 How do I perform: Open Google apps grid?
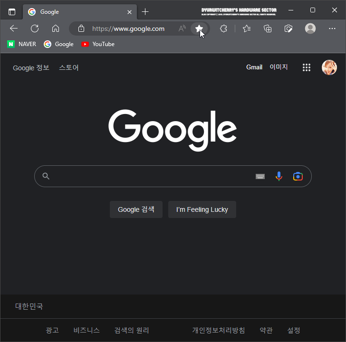307,67
